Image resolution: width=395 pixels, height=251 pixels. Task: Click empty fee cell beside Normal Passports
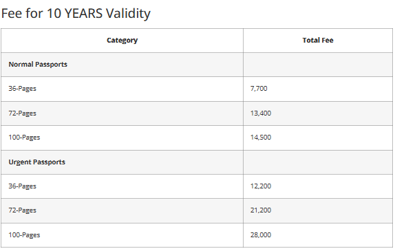318,65
